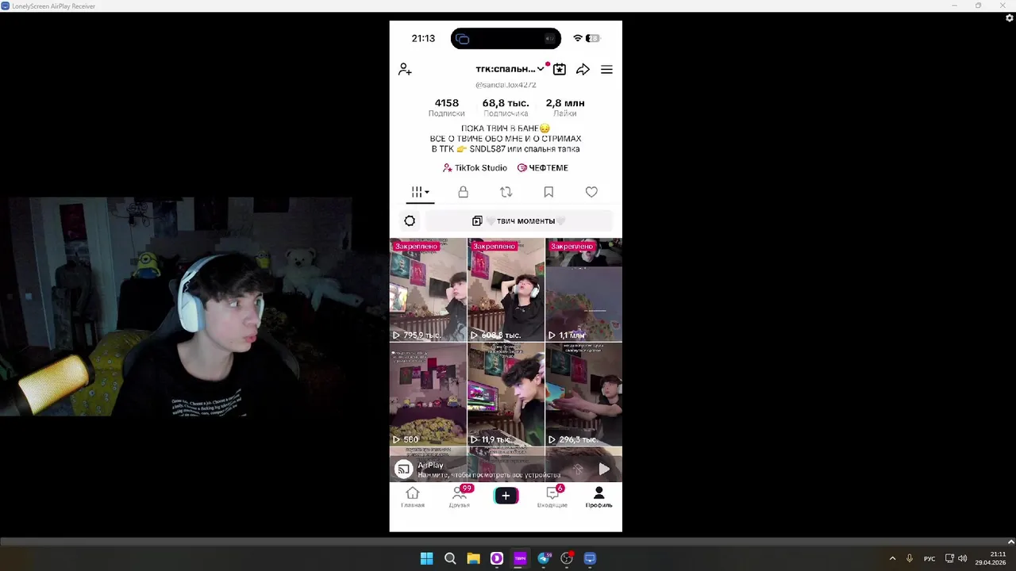Open the 68,8 тыс. Подписчика followers list

(x=506, y=107)
